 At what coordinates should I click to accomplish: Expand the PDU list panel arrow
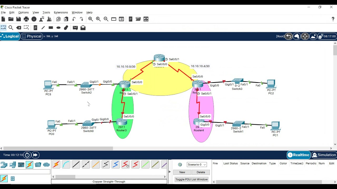tap(170, 172)
